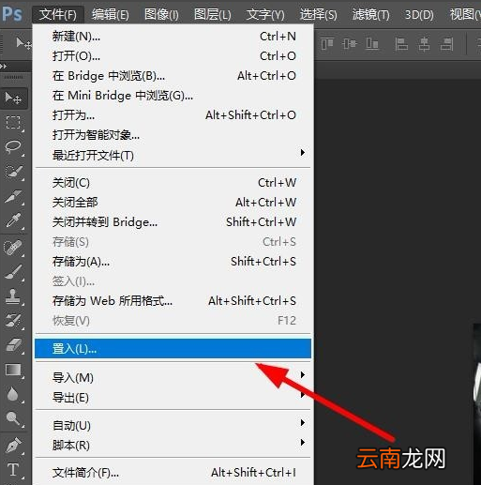
Task: Open the 图像(I) menu
Action: pyautogui.click(x=161, y=15)
